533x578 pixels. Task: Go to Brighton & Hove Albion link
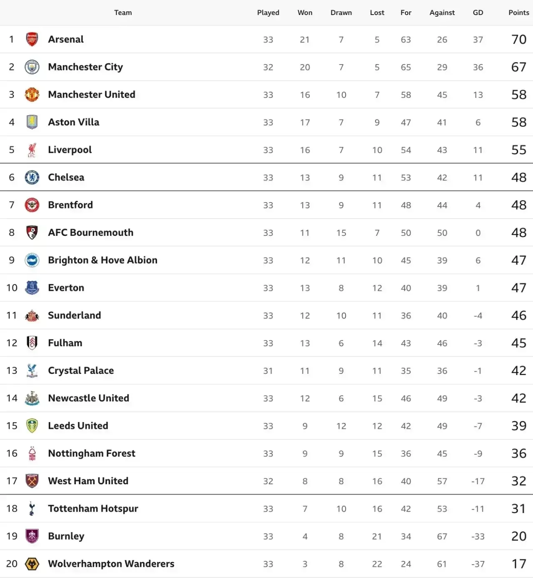coord(102,260)
